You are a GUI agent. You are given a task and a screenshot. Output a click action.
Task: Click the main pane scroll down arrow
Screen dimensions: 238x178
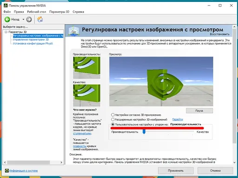pos(234,162)
